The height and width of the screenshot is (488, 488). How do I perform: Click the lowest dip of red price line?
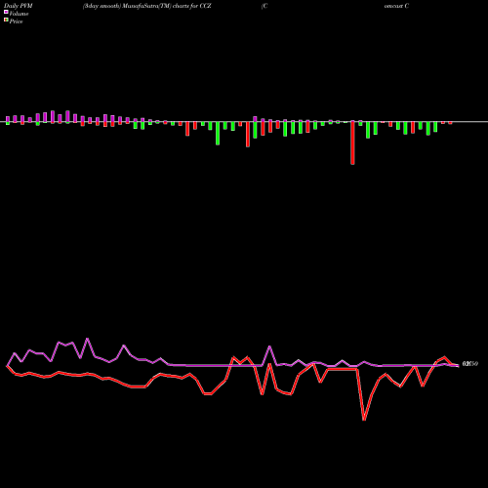(x=364, y=419)
